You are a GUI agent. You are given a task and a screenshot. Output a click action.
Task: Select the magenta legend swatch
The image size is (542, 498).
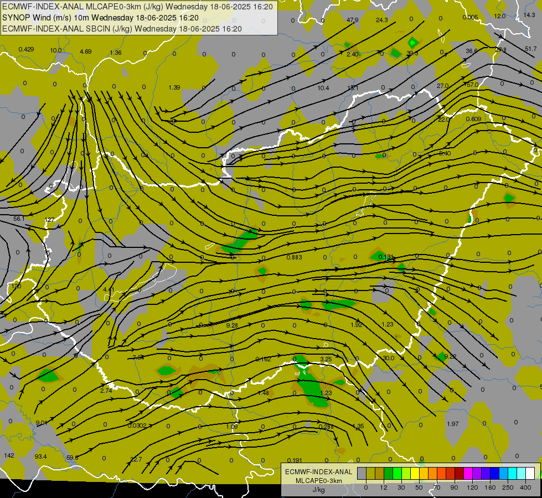coord(468,473)
